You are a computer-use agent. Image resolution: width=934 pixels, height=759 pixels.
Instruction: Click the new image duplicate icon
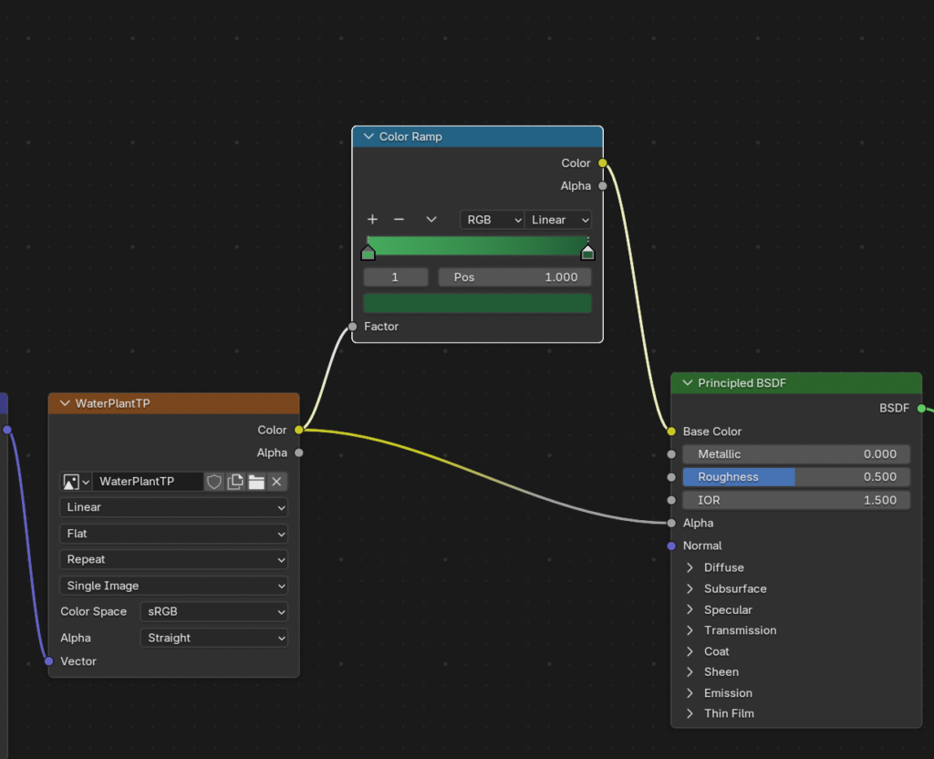click(x=235, y=482)
